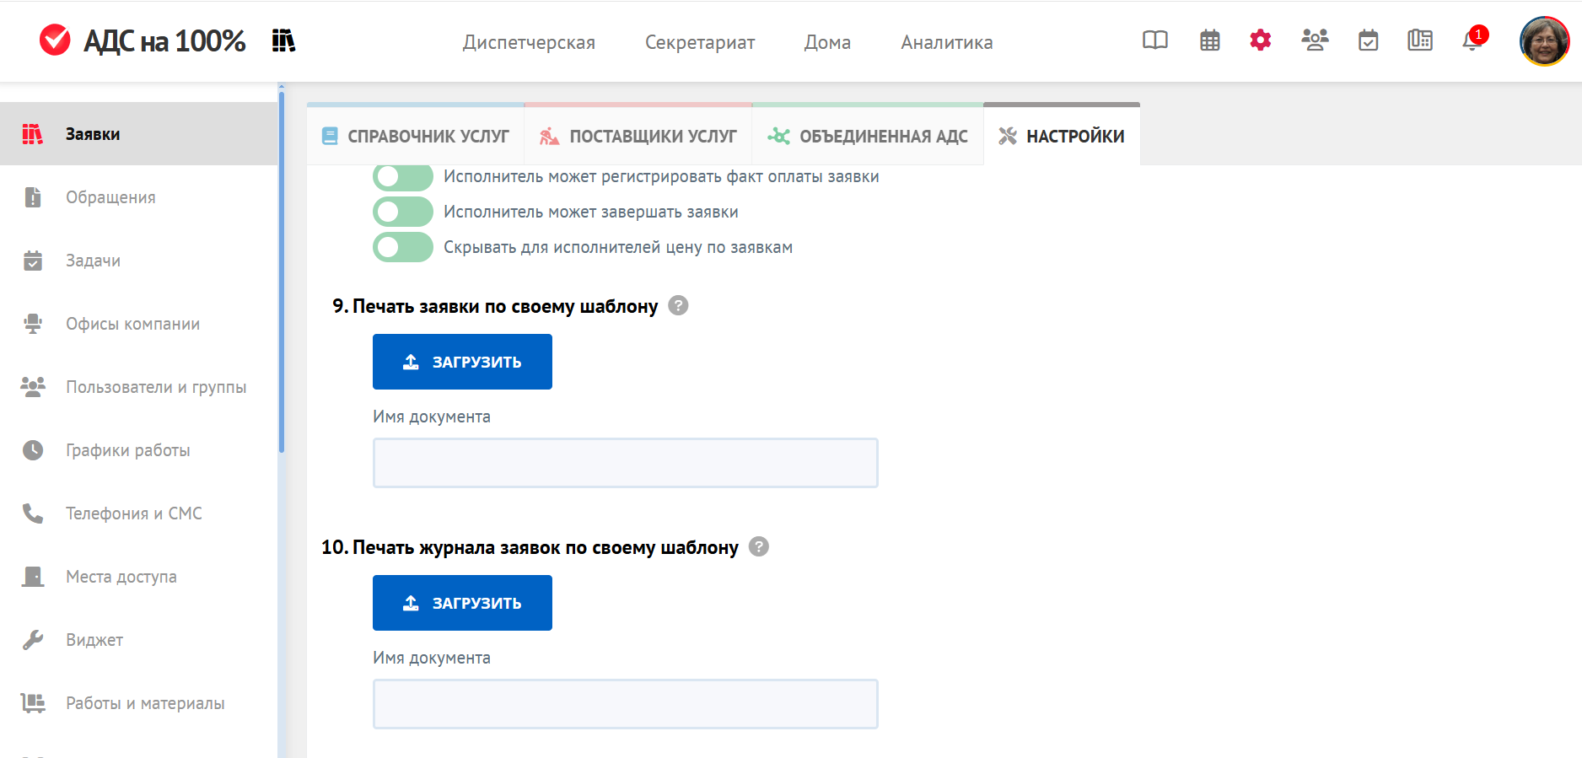Click help icon next to section 9 heading
Image resolution: width=1582 pixels, height=758 pixels.
pyautogui.click(x=678, y=305)
